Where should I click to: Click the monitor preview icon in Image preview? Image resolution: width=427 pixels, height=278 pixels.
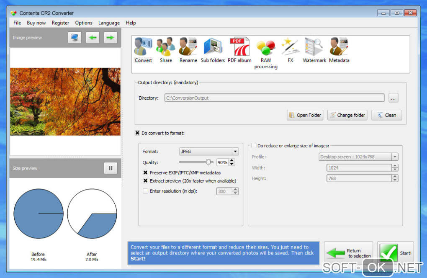(75, 38)
